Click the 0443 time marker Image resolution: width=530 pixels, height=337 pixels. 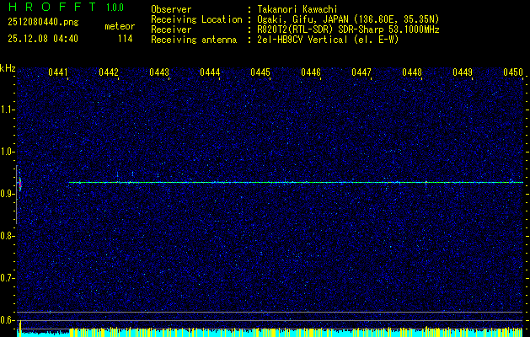(159, 72)
